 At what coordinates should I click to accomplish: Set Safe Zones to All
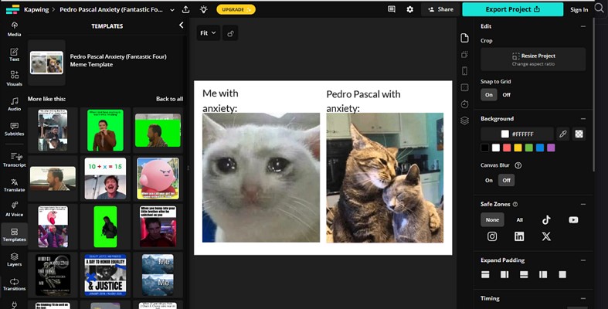coord(520,220)
